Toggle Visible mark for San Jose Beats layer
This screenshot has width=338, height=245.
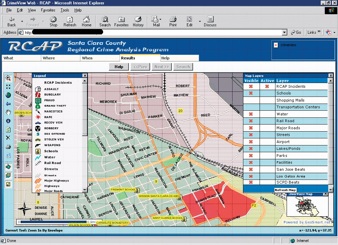[x=251, y=169]
